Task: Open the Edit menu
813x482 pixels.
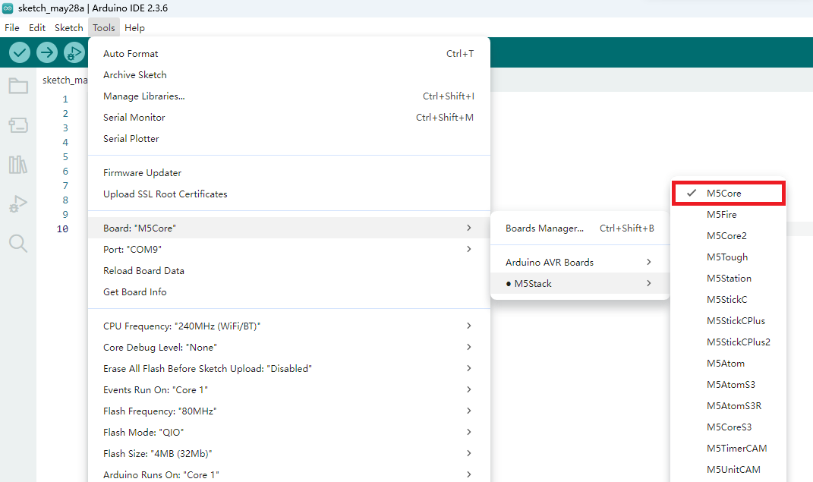Action: point(36,28)
